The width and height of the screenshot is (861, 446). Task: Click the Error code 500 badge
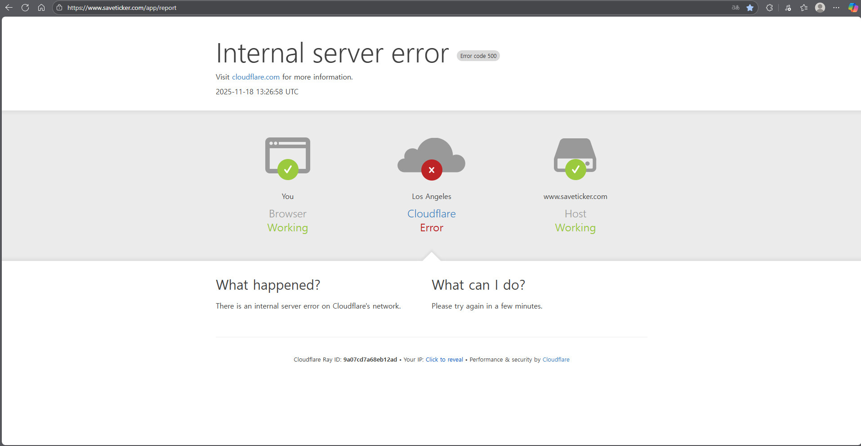(478, 56)
